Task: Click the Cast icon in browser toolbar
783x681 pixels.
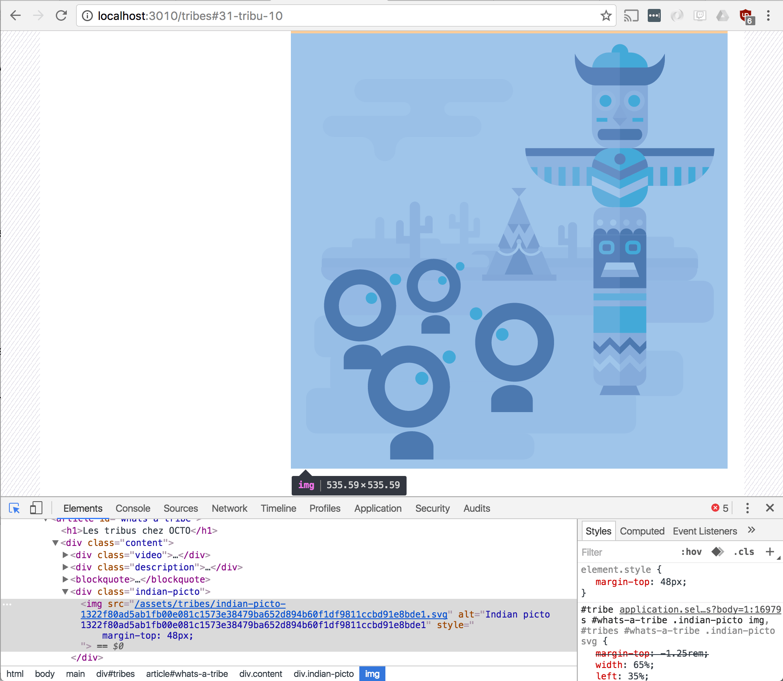Action: [631, 16]
